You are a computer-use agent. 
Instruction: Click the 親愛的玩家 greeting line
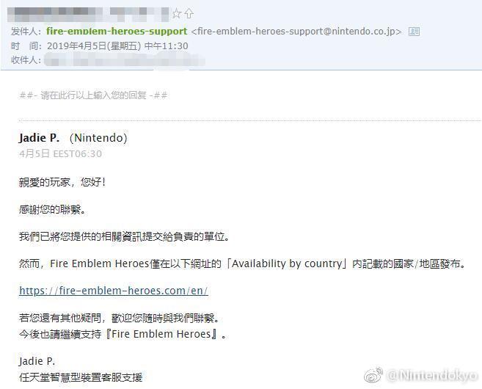click(62, 182)
